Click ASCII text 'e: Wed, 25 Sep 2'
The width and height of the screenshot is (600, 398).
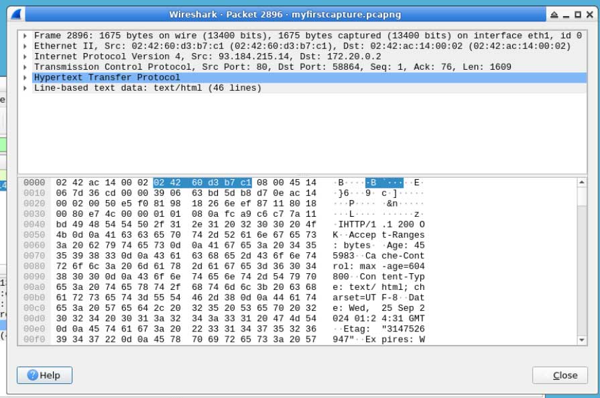click(x=379, y=308)
